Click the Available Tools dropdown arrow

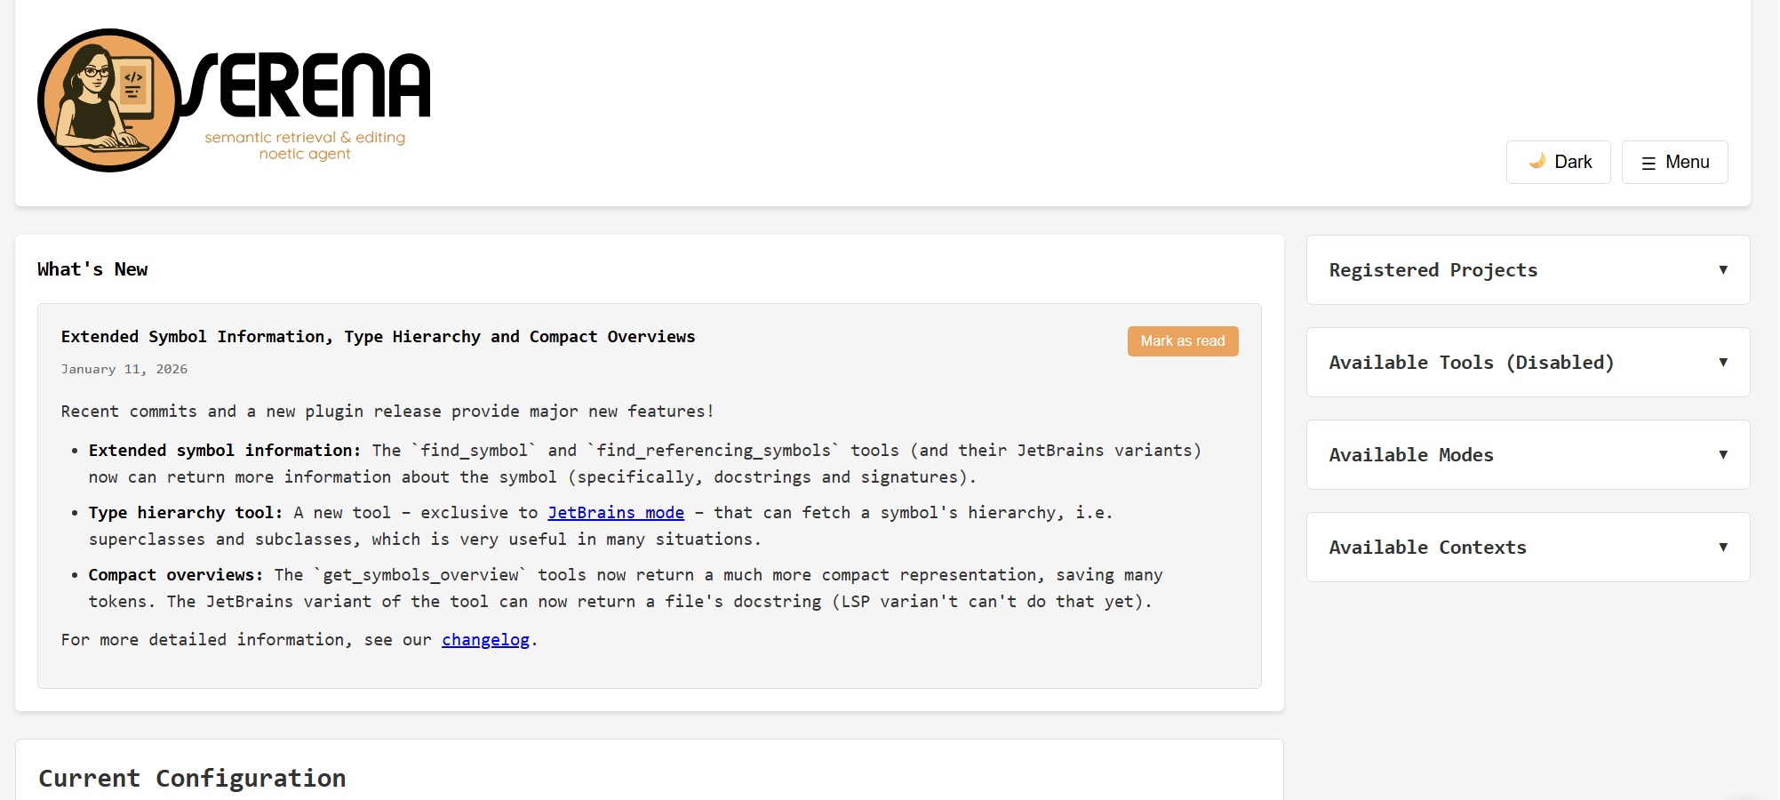coord(1723,362)
